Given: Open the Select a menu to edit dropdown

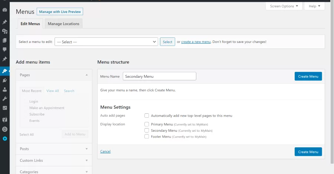Looking at the screenshot, I should (x=106, y=42).
